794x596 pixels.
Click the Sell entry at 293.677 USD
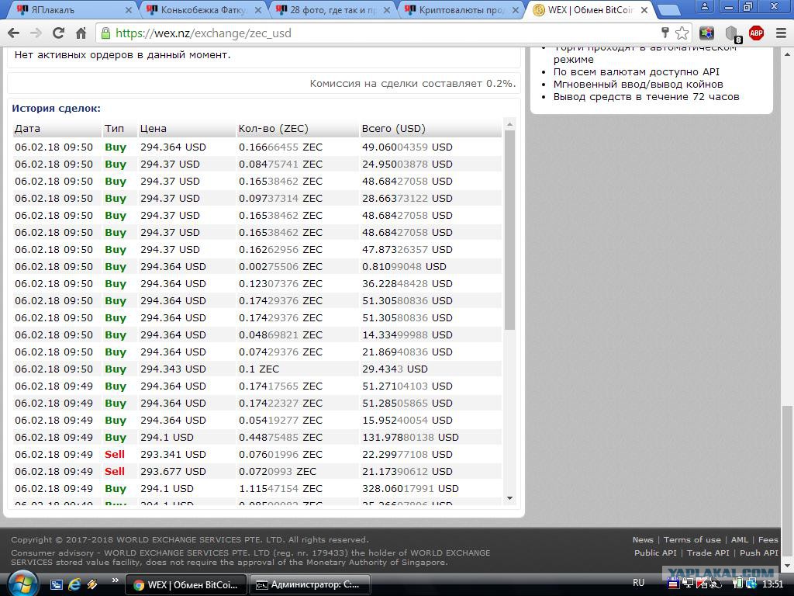pos(115,472)
